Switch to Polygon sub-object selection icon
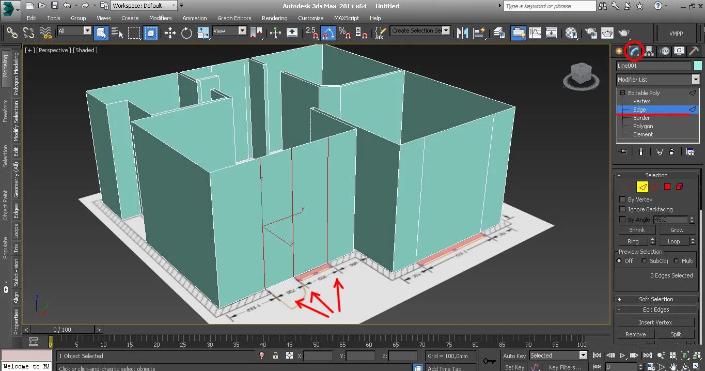 pos(667,187)
